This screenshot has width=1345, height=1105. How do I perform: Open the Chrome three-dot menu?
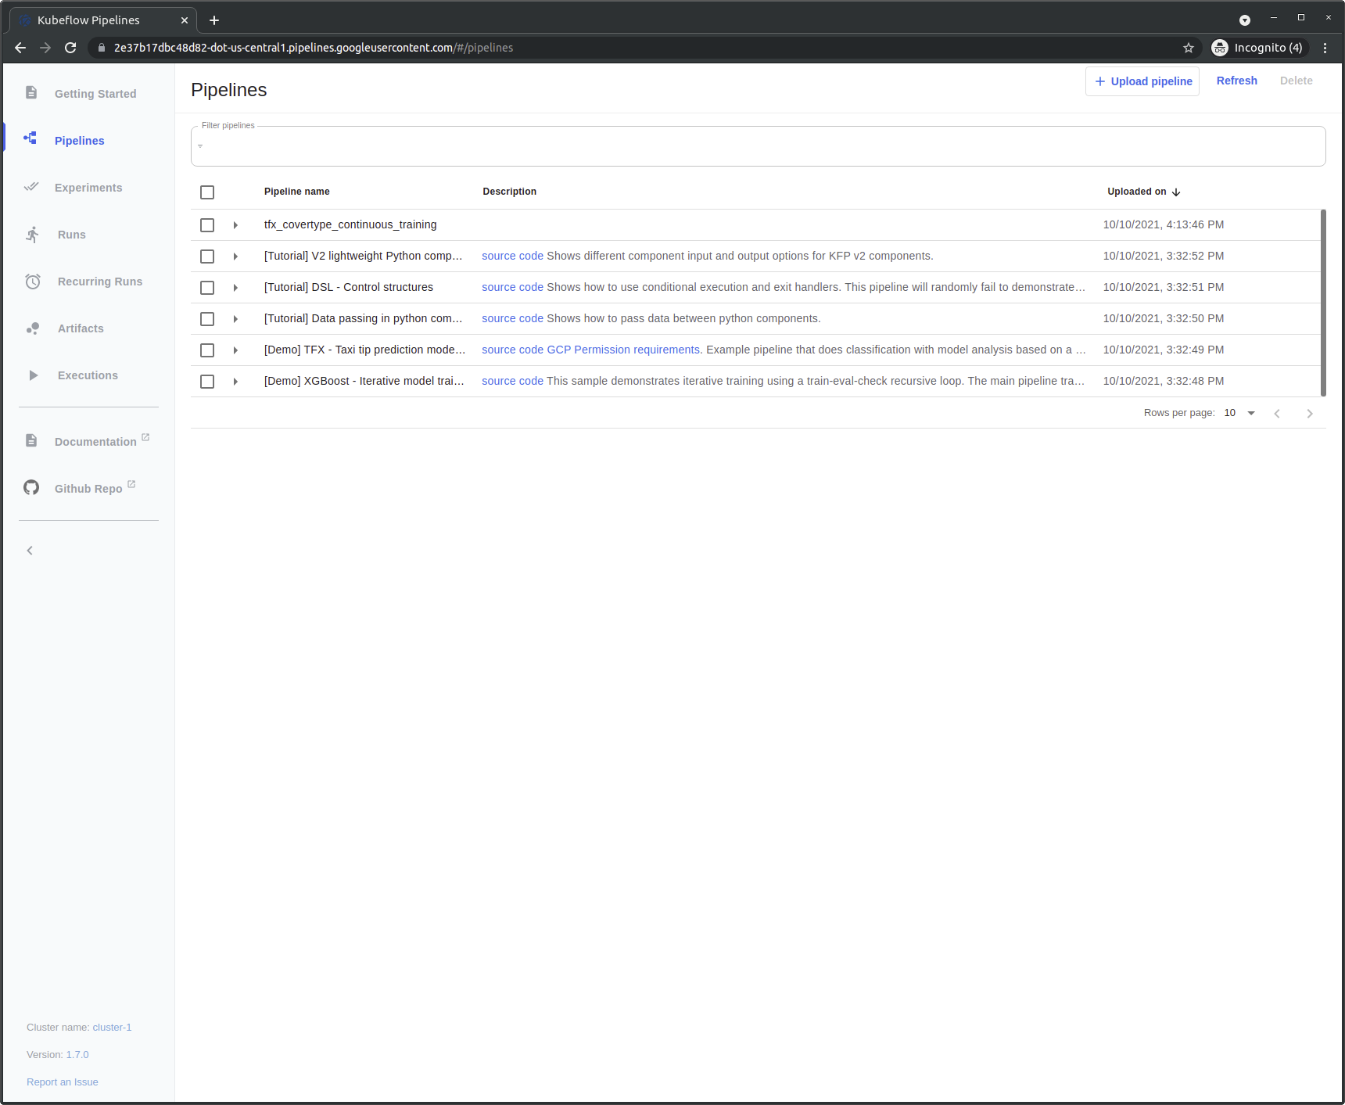[1325, 48]
